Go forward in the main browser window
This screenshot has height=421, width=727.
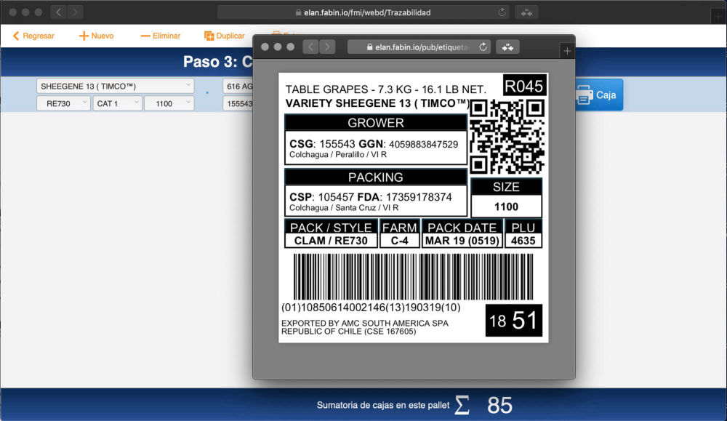75,12
